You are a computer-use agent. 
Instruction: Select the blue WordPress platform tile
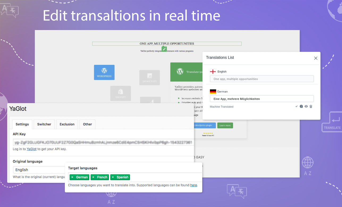(104, 72)
